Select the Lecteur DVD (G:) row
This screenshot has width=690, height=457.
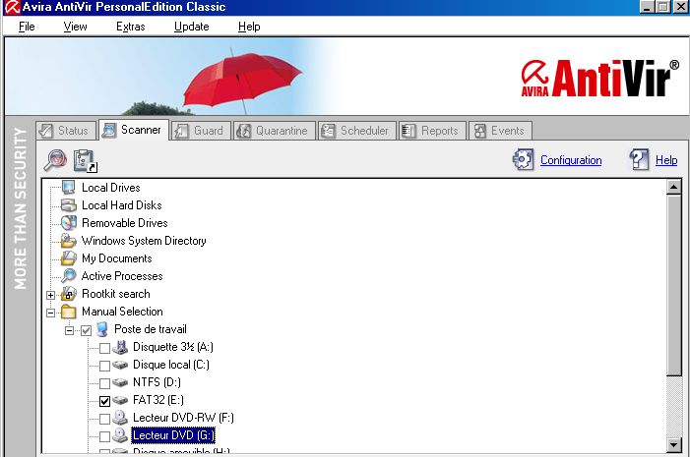(173, 435)
